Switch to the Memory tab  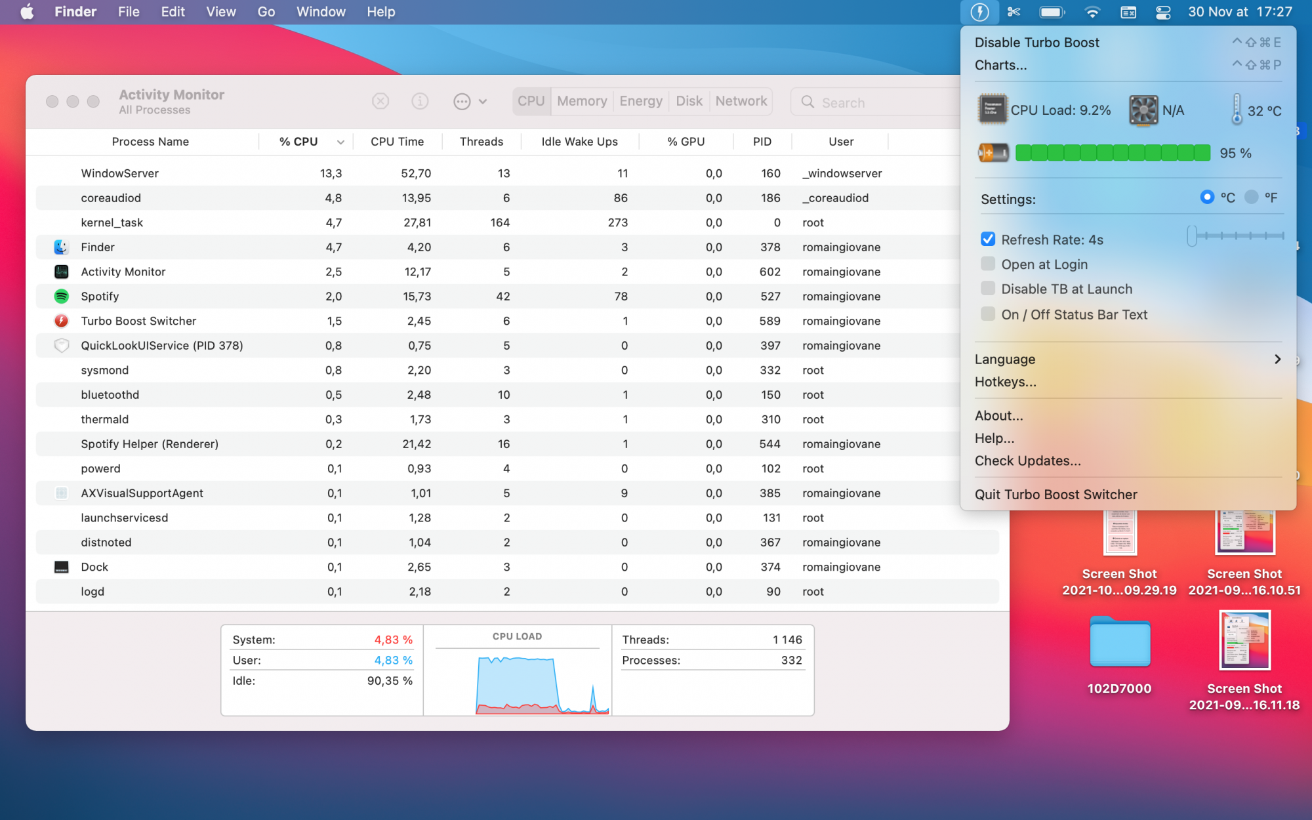pyautogui.click(x=582, y=101)
